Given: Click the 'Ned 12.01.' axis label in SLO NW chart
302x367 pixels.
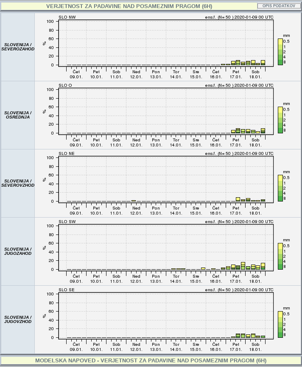Looking at the screenshot, I should pos(136,74).
